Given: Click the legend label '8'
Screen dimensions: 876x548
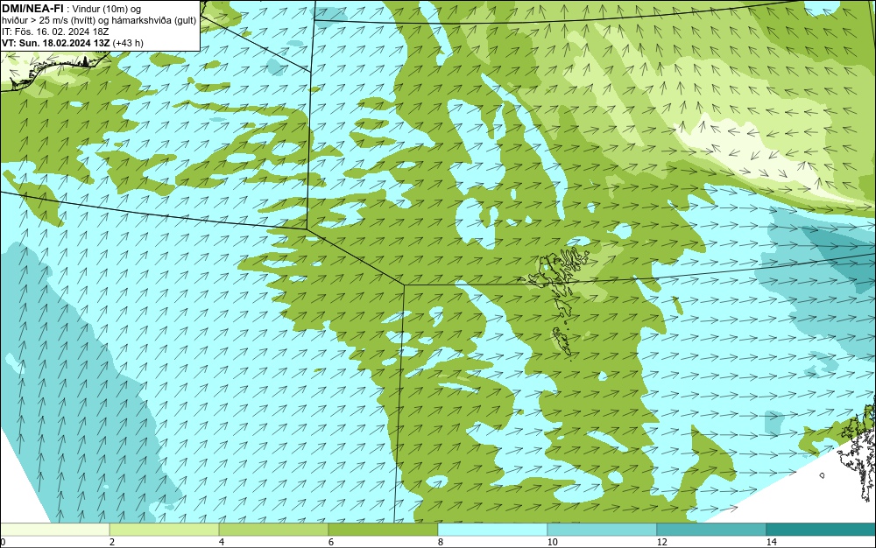Looking at the screenshot, I should (441, 543).
